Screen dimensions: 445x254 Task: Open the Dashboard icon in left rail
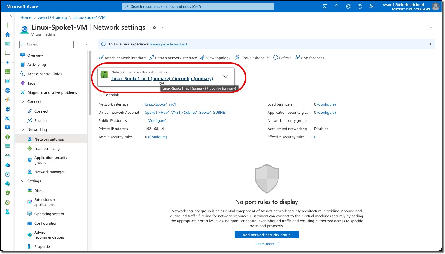click(x=8, y=44)
